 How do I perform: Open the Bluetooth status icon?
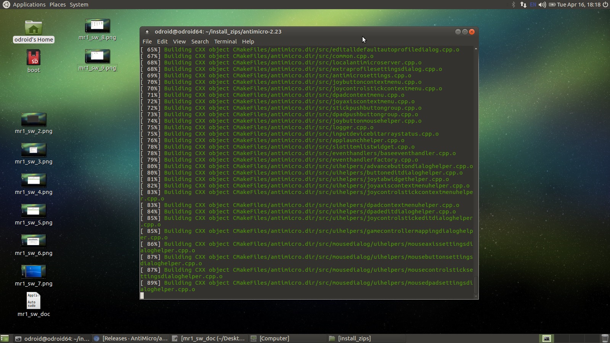[x=513, y=5]
